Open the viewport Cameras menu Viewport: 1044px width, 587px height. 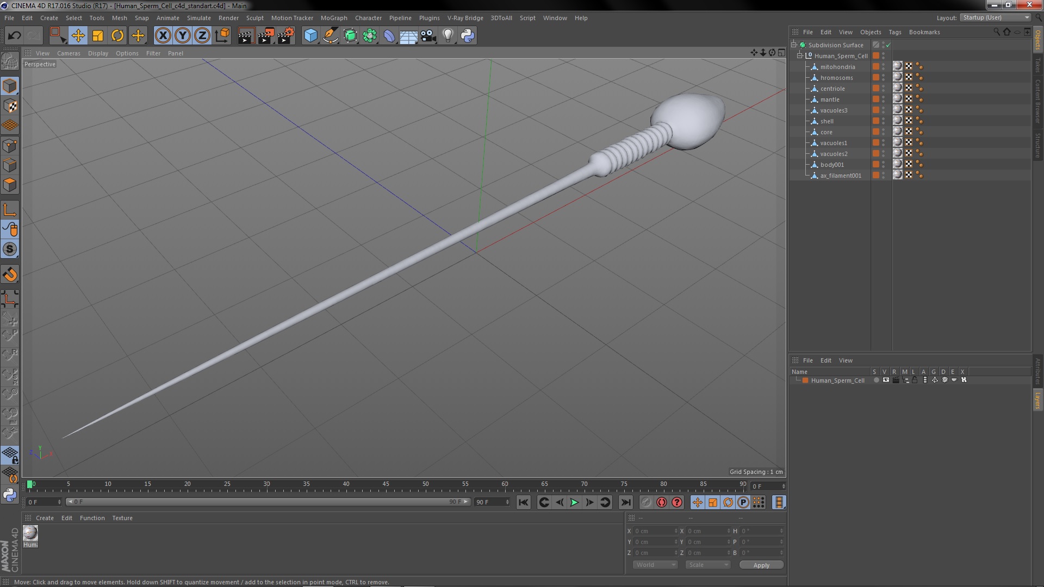click(x=69, y=53)
